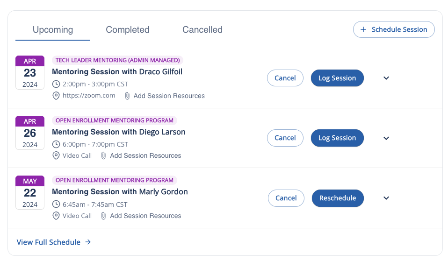Expand the Diego Larson session details chevron
This screenshot has width=448, height=261.
(386, 138)
